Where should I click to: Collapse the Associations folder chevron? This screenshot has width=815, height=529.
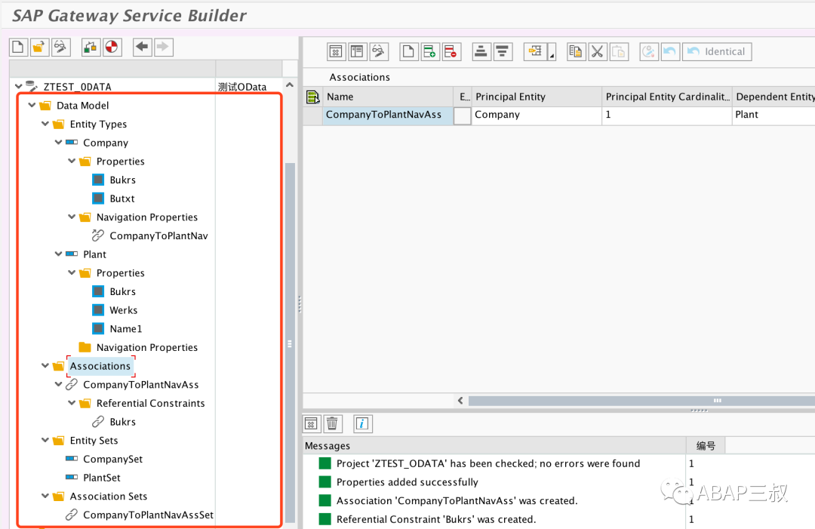pos(45,366)
